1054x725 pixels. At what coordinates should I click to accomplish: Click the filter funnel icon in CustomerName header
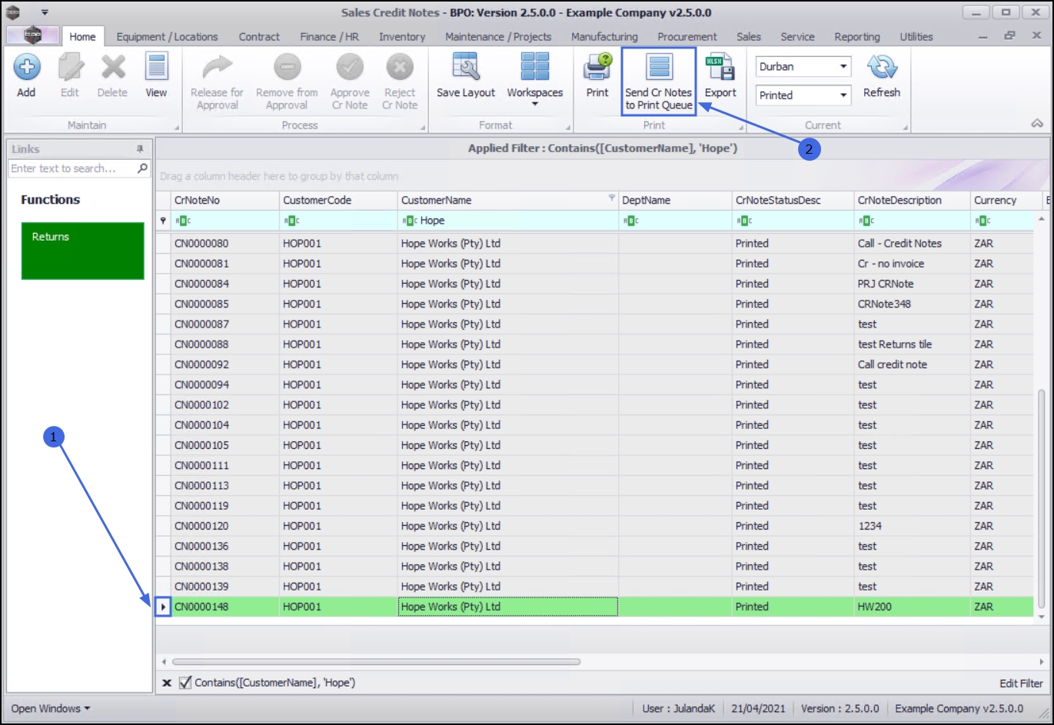click(x=612, y=198)
